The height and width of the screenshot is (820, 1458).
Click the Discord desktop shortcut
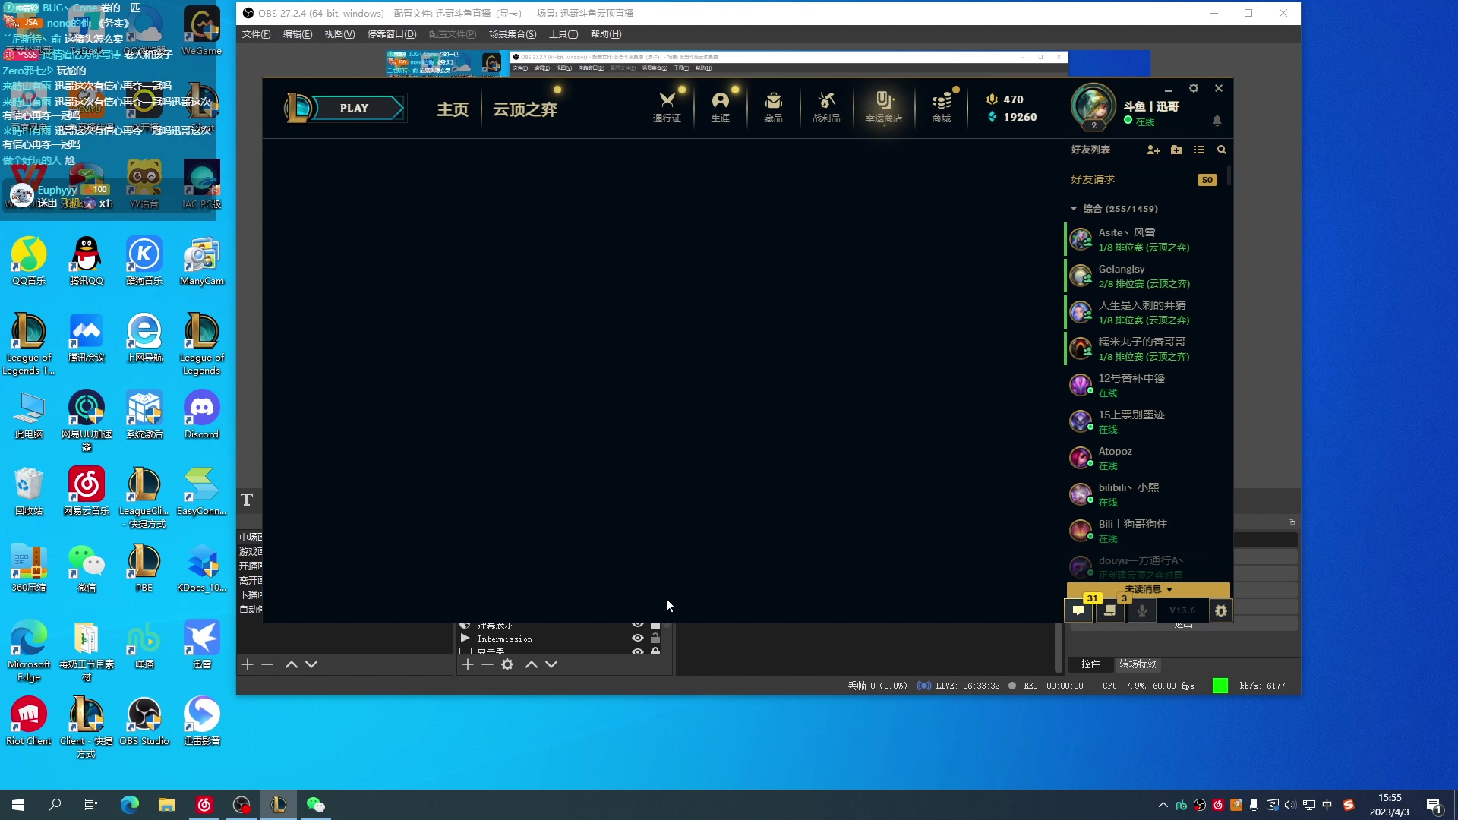coord(201,415)
